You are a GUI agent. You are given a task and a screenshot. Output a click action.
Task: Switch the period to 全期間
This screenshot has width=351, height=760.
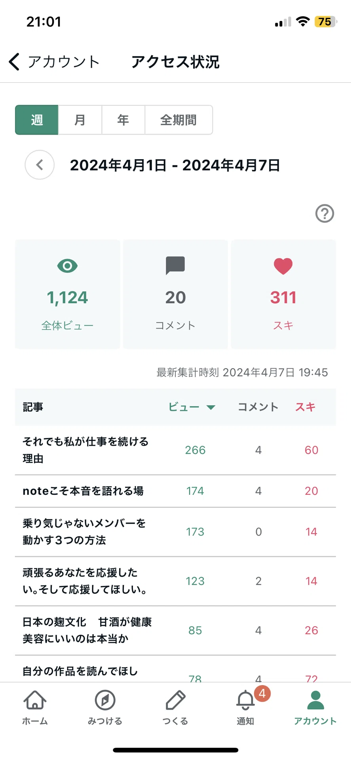pyautogui.click(x=178, y=120)
